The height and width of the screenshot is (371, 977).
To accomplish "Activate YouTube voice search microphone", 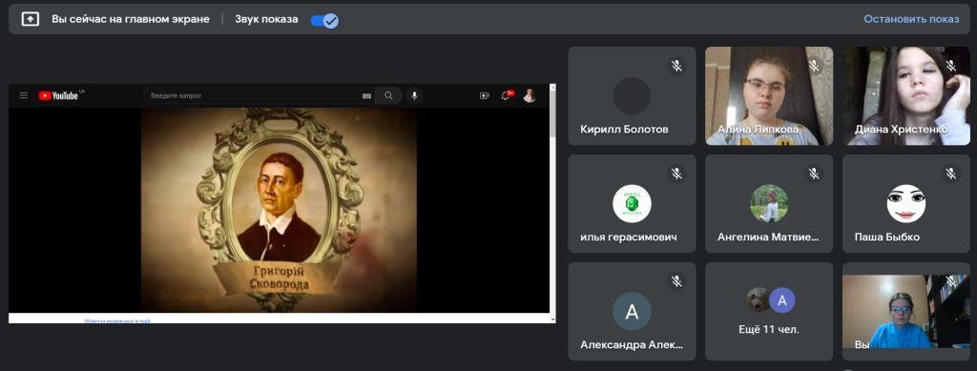I will pyautogui.click(x=414, y=95).
